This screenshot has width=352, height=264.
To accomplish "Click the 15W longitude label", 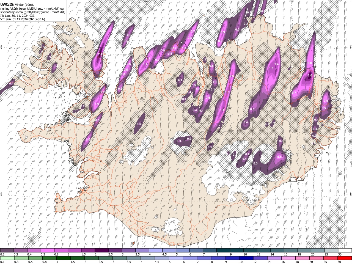I will coord(291,1).
